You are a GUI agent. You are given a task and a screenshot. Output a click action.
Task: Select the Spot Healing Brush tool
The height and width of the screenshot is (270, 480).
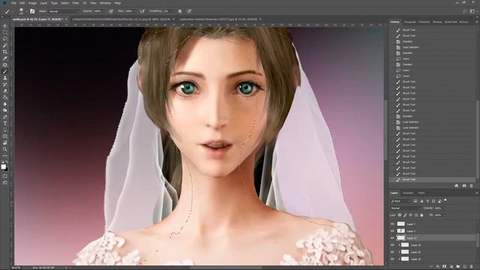pos(5,65)
